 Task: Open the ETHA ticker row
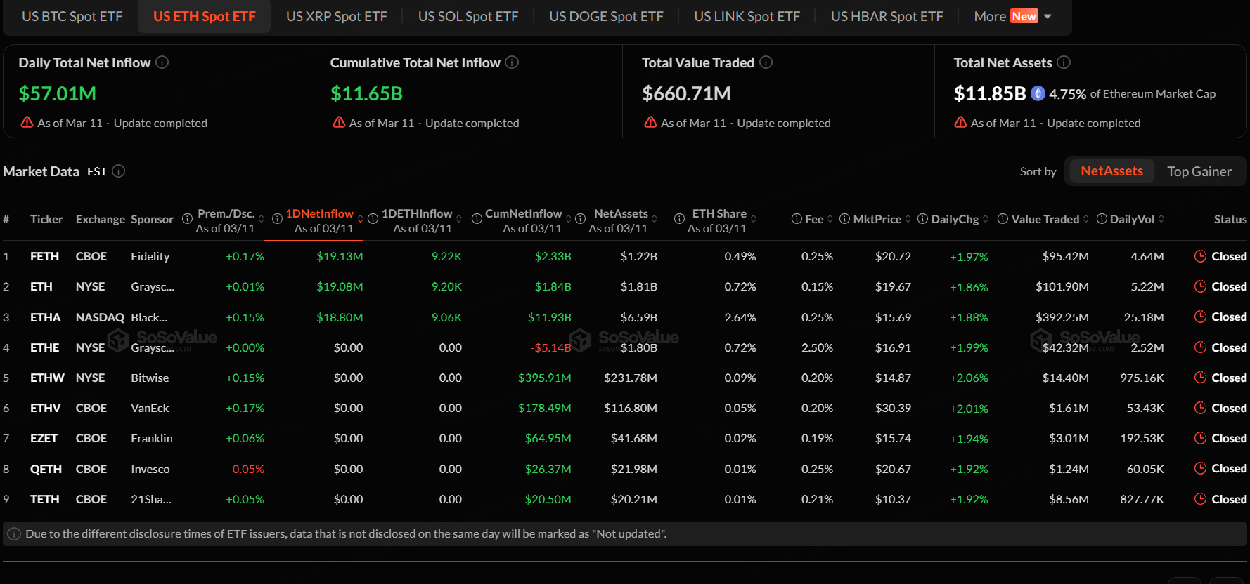[x=45, y=317]
